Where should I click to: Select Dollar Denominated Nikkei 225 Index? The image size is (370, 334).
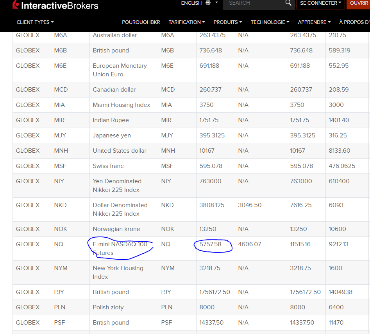[120, 209]
